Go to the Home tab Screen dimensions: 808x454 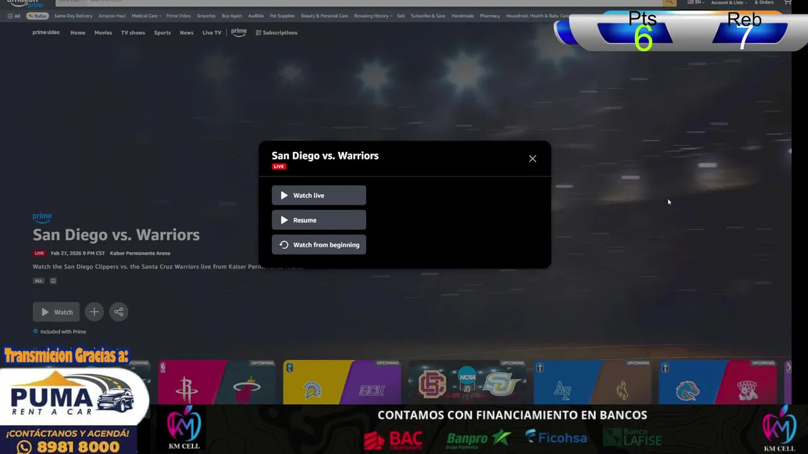pos(78,33)
